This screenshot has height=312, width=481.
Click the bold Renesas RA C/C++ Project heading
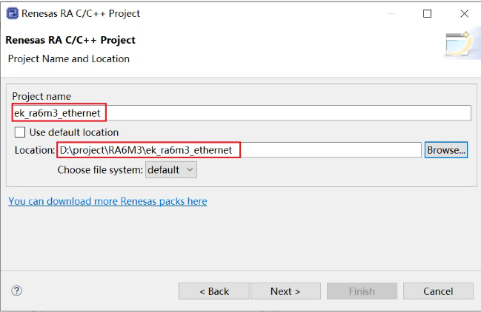click(x=70, y=40)
